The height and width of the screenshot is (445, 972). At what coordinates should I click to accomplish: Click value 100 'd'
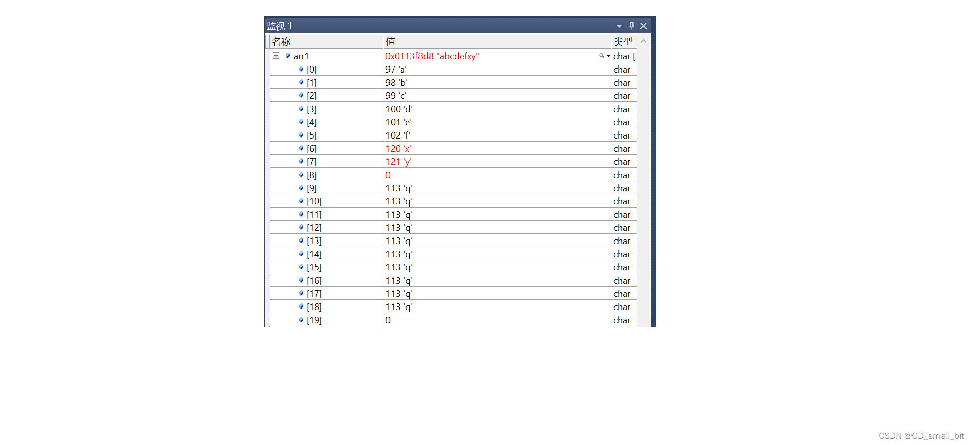coord(399,109)
